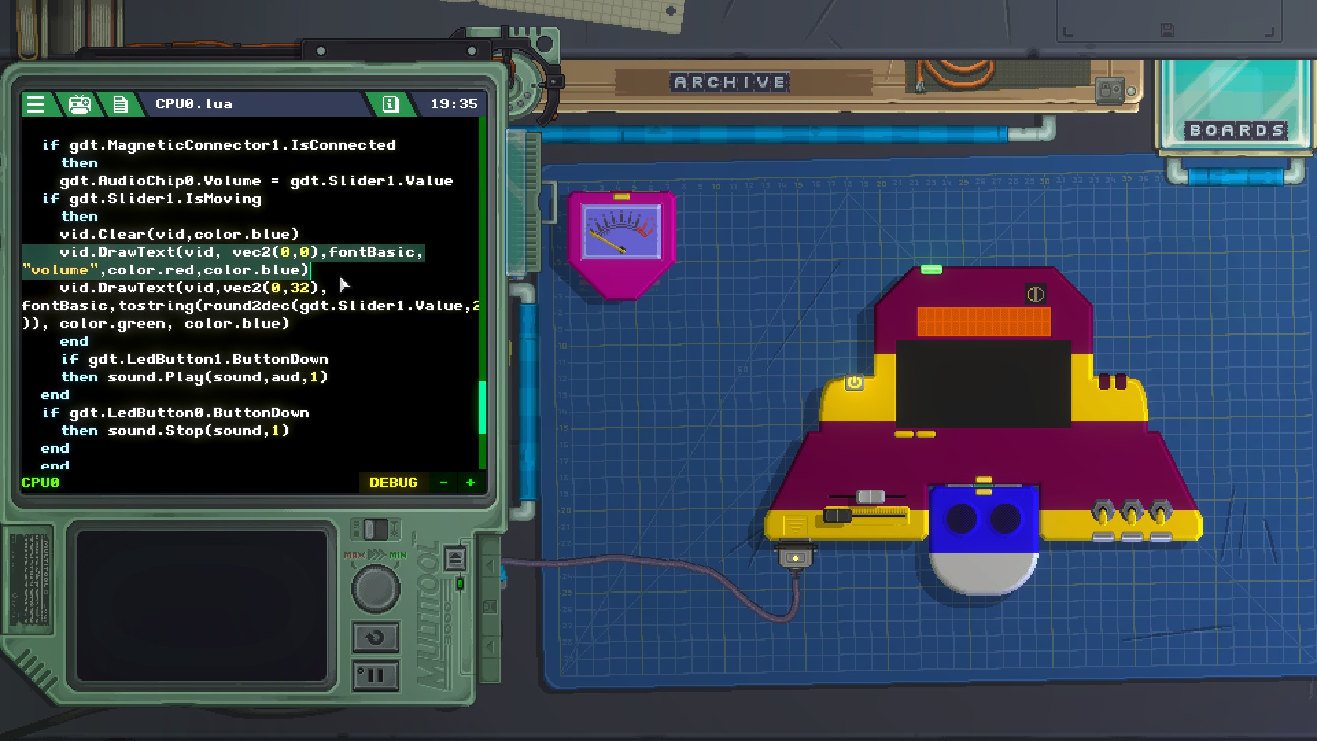This screenshot has height=741, width=1317.
Task: Click the DEBUG label in status bar
Action: click(x=392, y=482)
